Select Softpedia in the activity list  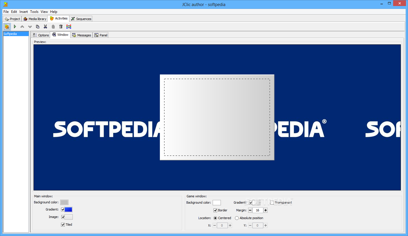pos(16,34)
